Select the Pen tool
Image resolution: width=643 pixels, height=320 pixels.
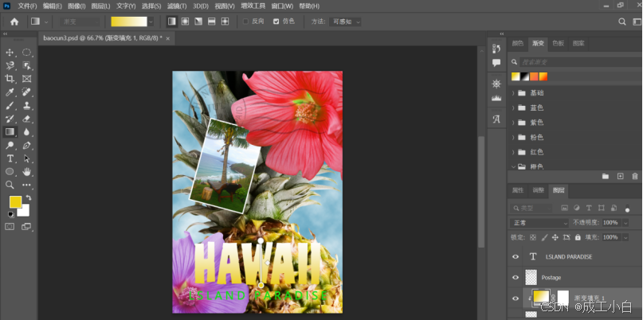[x=26, y=145]
